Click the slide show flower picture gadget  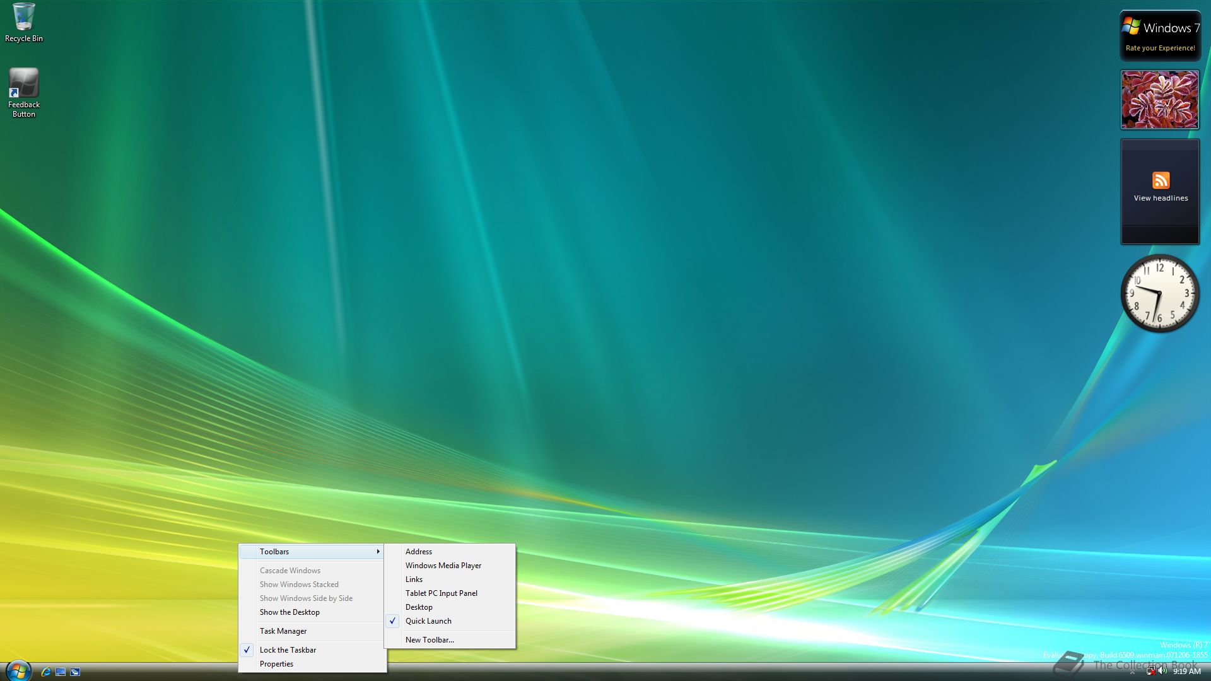pyautogui.click(x=1160, y=100)
